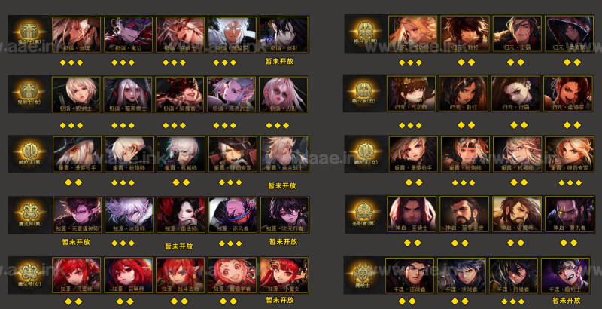
Task: Select the 魔法师(女) class emblem
Action: coord(29,273)
